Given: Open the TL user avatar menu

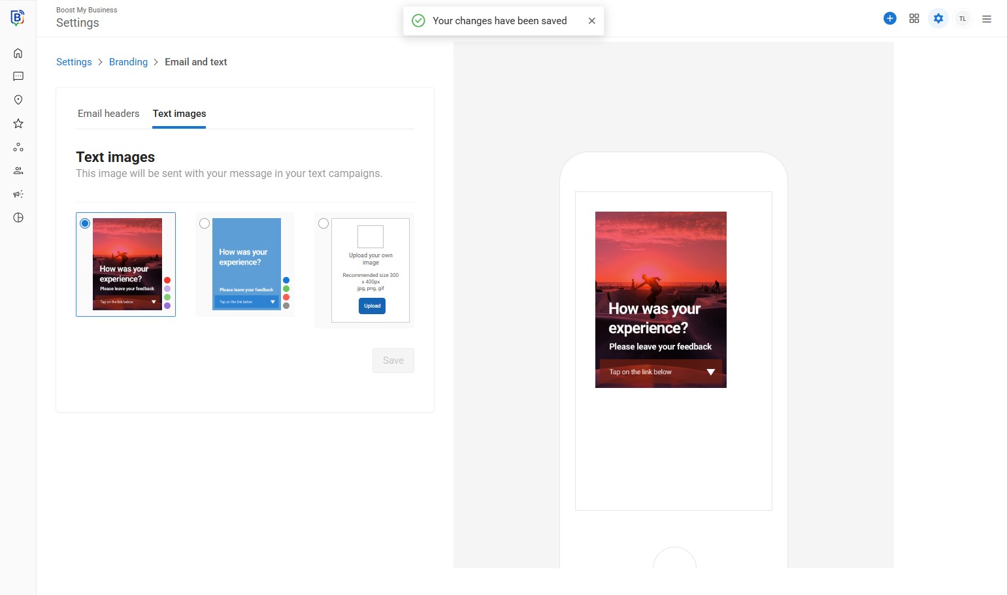Looking at the screenshot, I should pyautogui.click(x=962, y=19).
